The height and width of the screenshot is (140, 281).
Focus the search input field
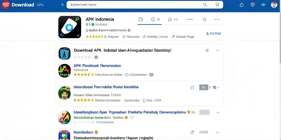tap(145, 5)
